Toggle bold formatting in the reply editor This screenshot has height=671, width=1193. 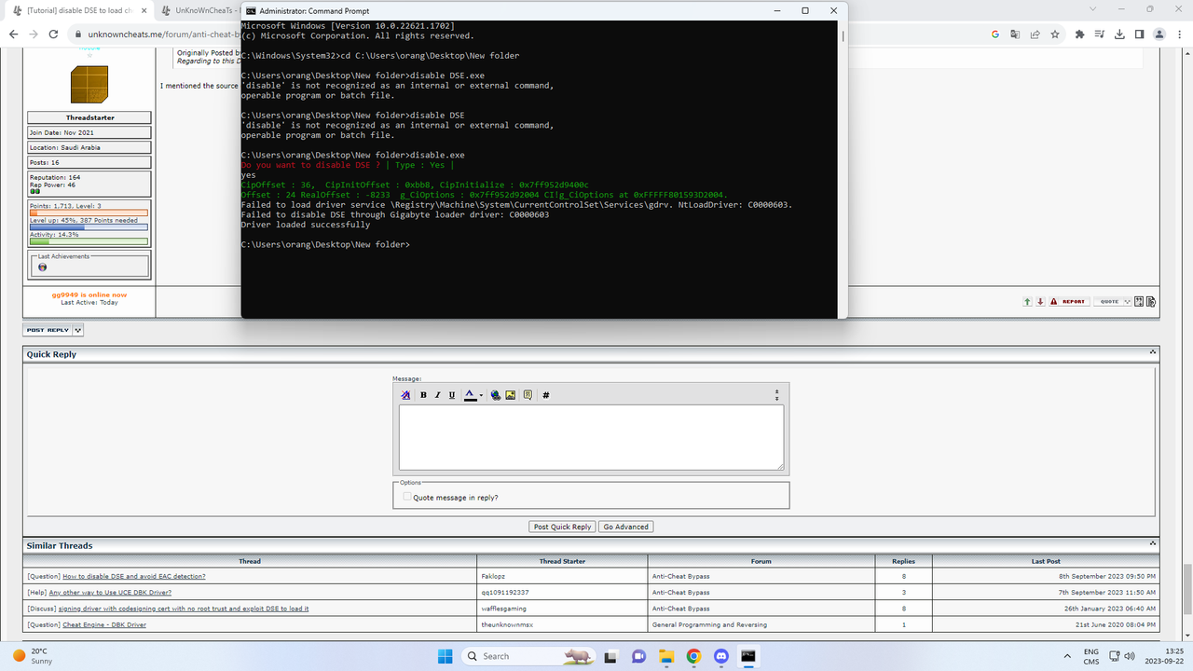423,394
